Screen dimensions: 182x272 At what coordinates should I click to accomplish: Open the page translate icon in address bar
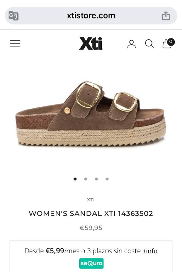14,16
